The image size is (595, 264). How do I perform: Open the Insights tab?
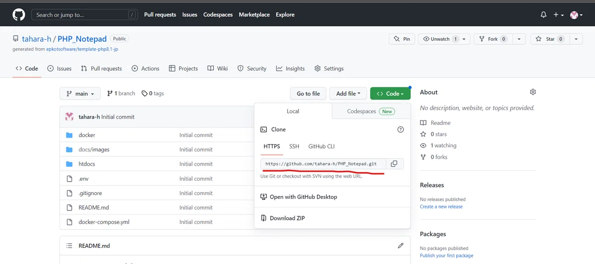(291, 68)
